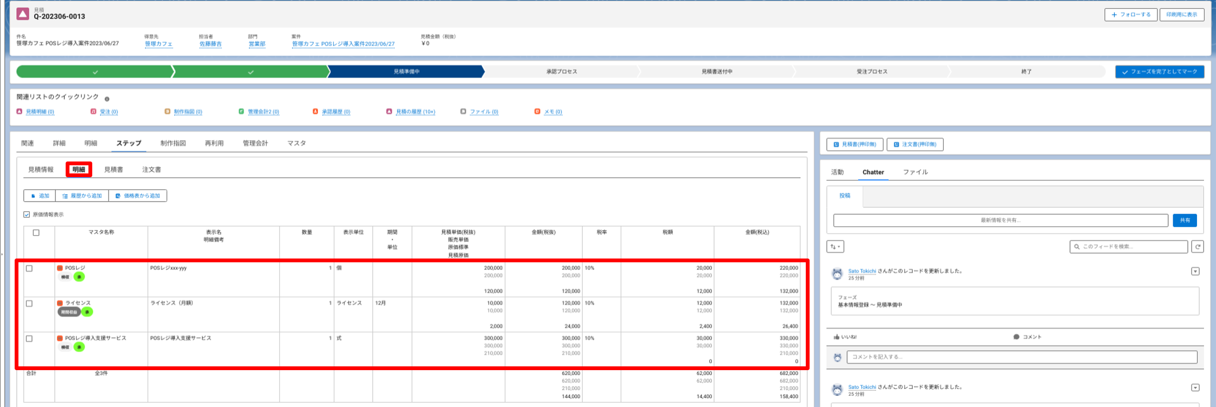Check the POSレジ row checkbox
Screen dimensions: 1216x407
point(29,268)
